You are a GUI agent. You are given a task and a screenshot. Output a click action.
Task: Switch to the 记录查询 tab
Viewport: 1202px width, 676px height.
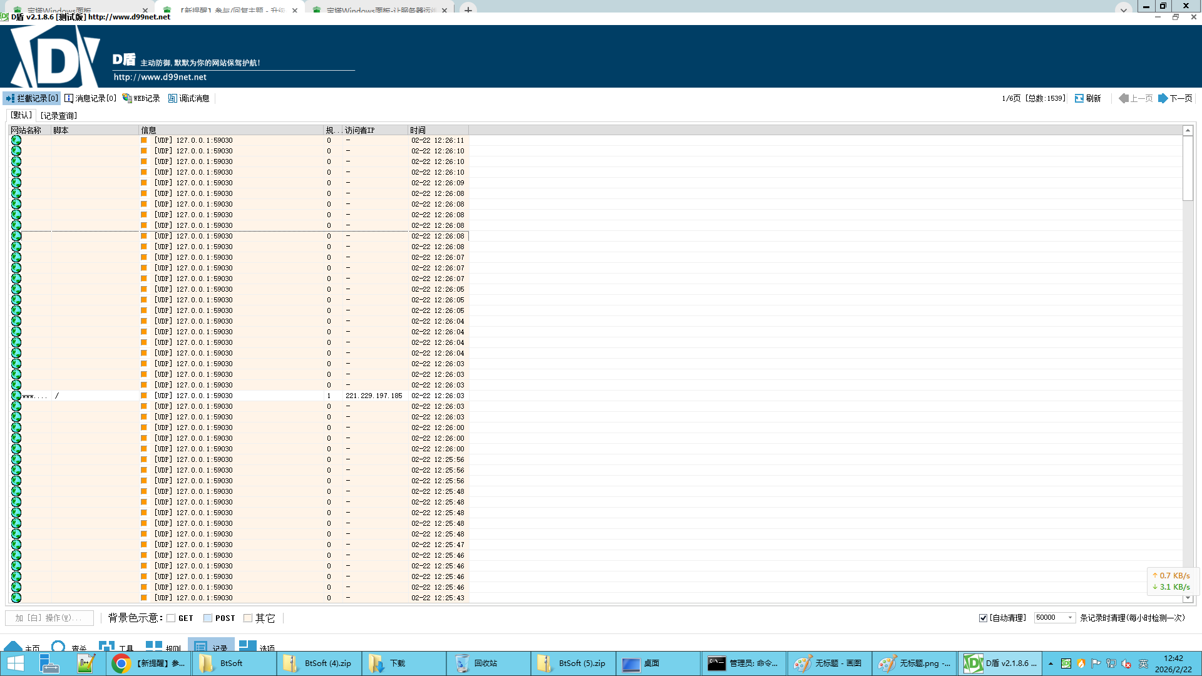(x=59, y=116)
